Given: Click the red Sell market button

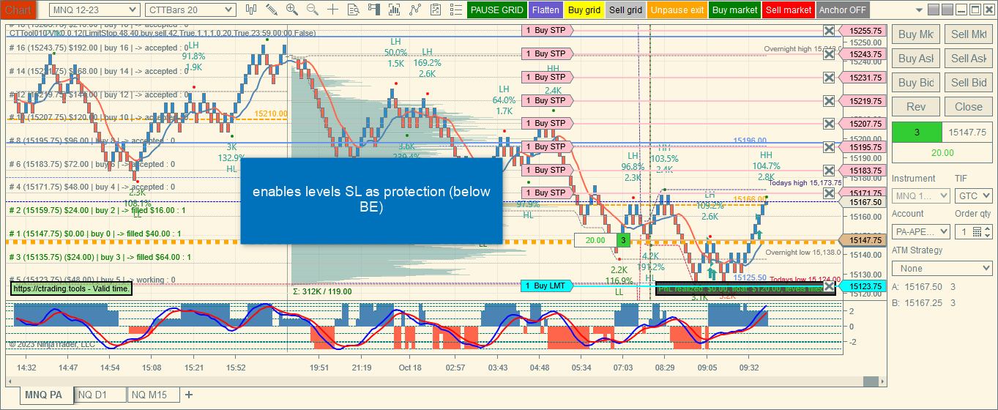Looking at the screenshot, I should coord(788,10).
